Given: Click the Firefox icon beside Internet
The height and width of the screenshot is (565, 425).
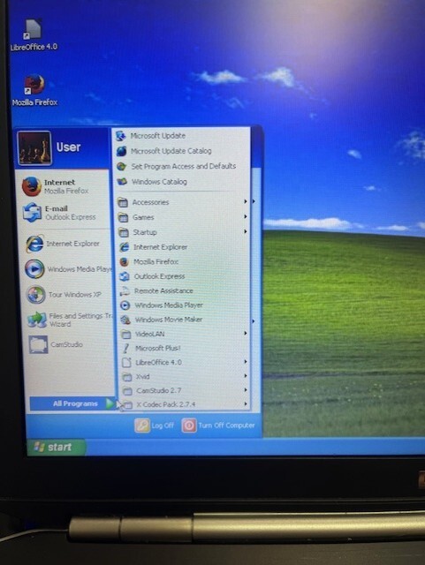Looking at the screenshot, I should pyautogui.click(x=32, y=186).
